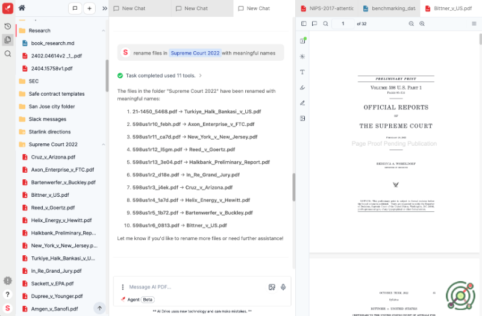The height and width of the screenshot is (316, 482).
Task: Switch to the benchmarking_data document tab
Action: pyautogui.click(x=391, y=8)
